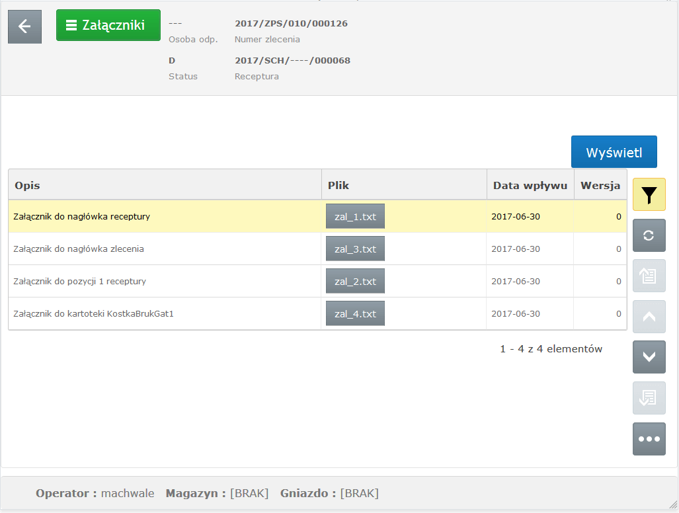This screenshot has width=679, height=513.
Task: Click Gniazdo [BRAK] status entry
Action: pos(329,493)
